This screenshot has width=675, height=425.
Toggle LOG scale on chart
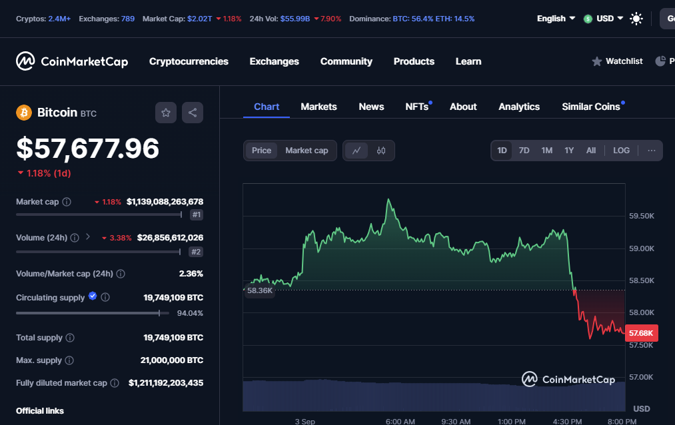point(621,151)
